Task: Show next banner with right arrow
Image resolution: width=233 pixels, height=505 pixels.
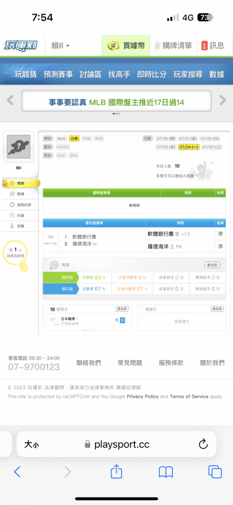Action: [223, 100]
